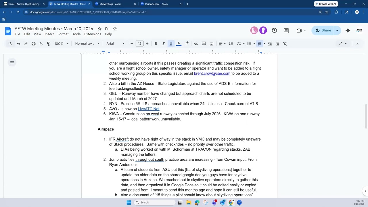368x207 pixels.
Task: Open the View menu
Action: coord(37,34)
